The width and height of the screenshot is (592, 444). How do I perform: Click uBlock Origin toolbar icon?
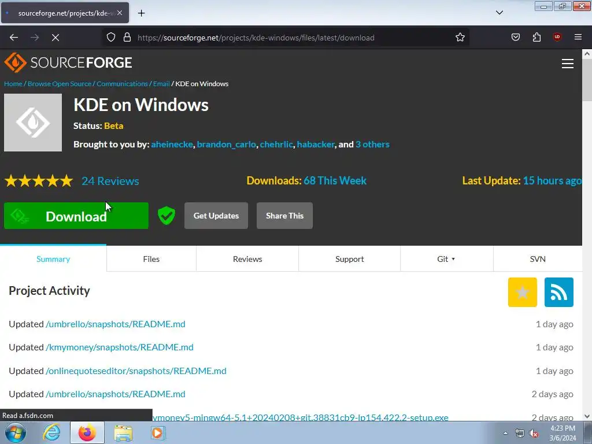pyautogui.click(x=557, y=37)
